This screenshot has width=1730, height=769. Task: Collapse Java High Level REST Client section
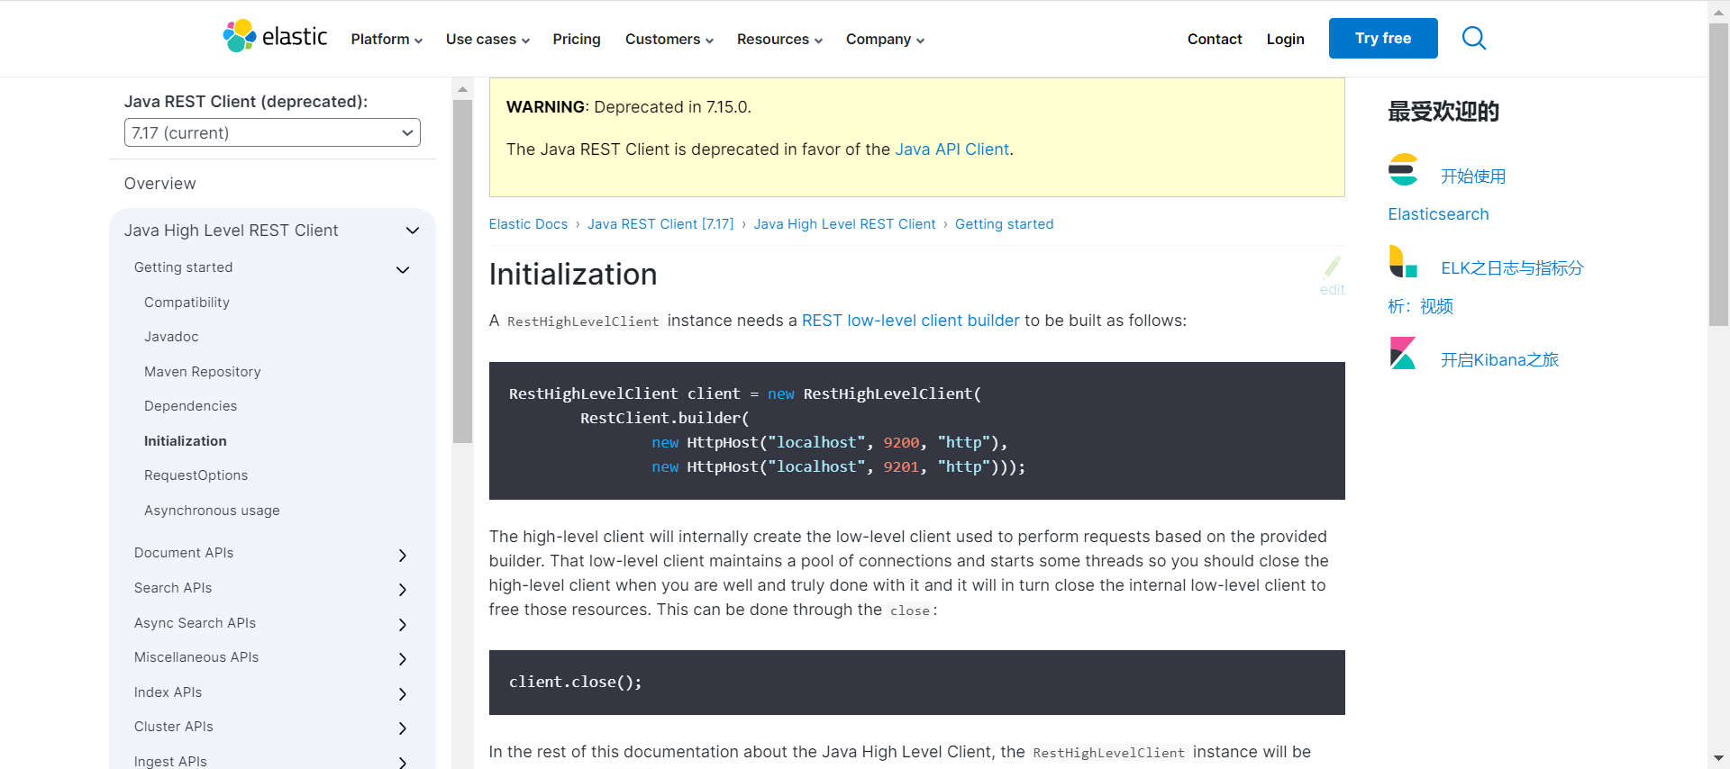point(413,231)
